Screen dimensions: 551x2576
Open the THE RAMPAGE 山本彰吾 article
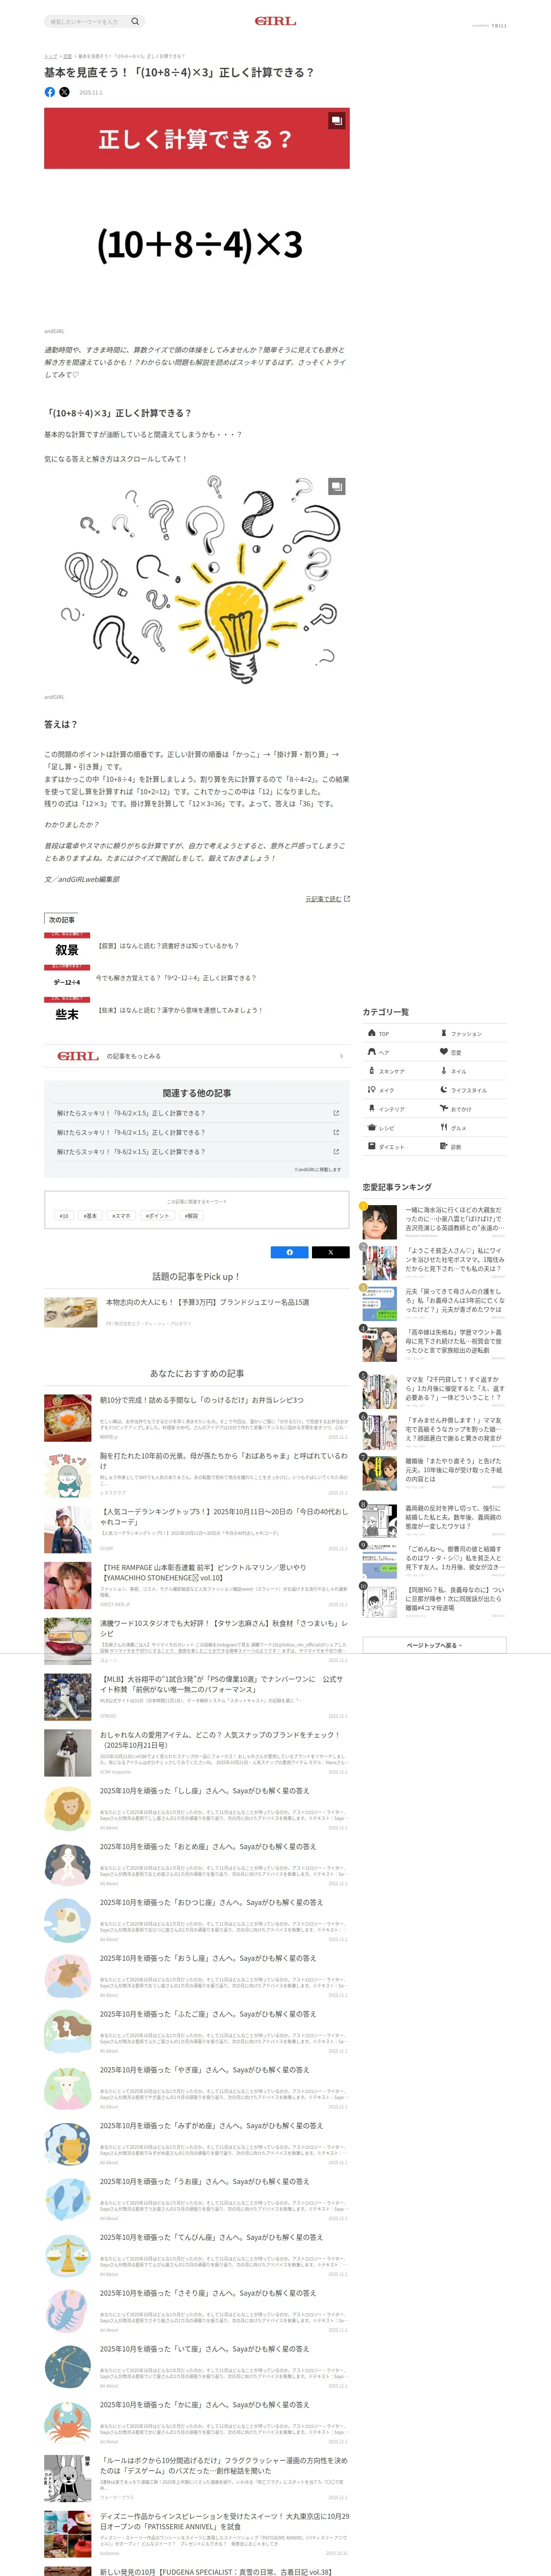pyautogui.click(x=196, y=1585)
